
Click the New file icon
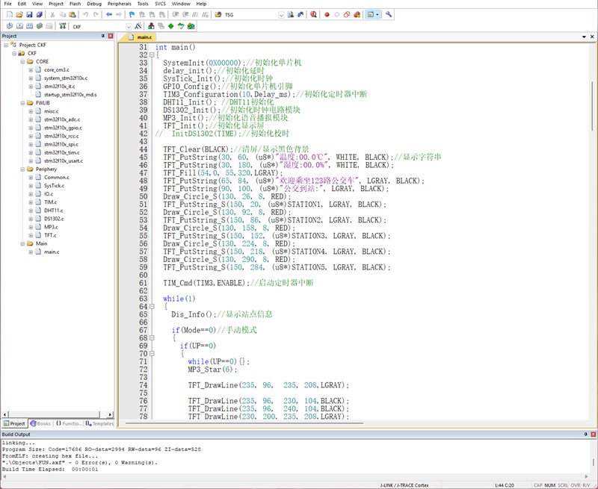click(10, 14)
